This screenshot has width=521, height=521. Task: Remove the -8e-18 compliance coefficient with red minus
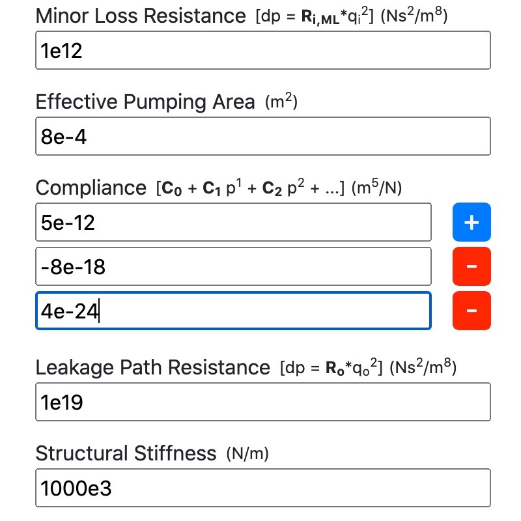coord(472,266)
